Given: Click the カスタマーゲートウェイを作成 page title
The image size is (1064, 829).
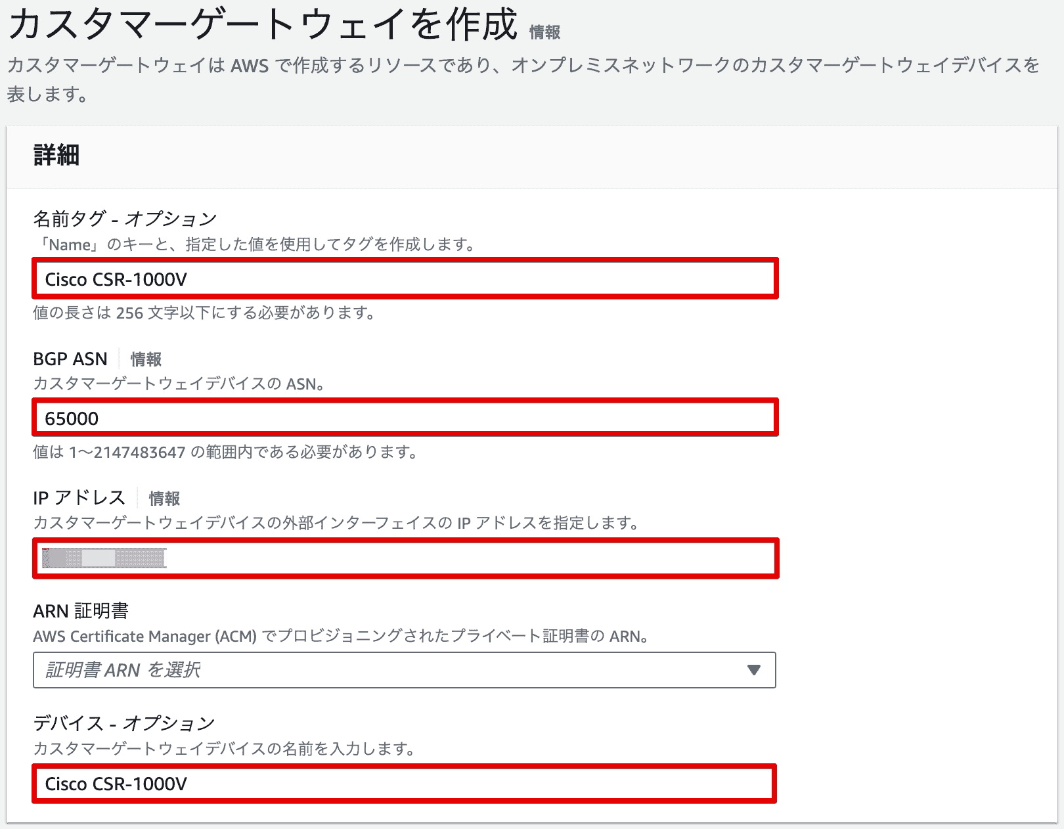Looking at the screenshot, I should [263, 25].
